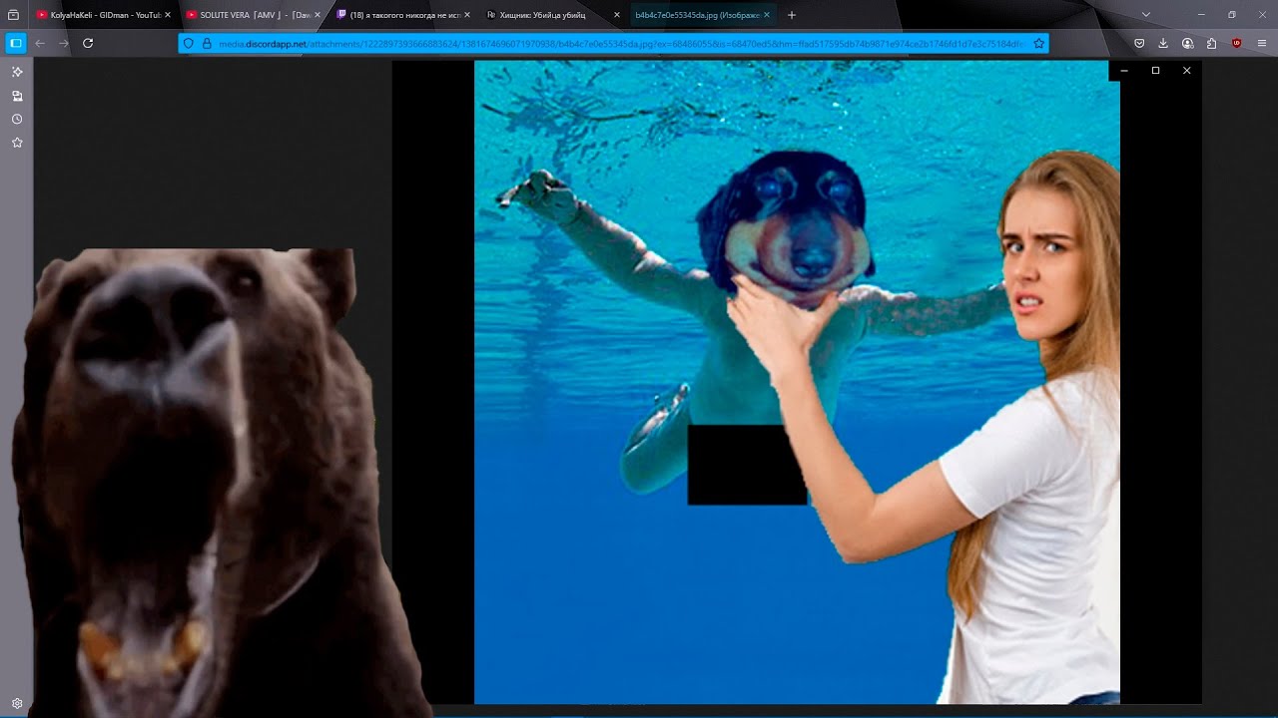Image resolution: width=1278 pixels, height=718 pixels.
Task: Maximize the overlaid inner image window
Action: click(x=1155, y=71)
